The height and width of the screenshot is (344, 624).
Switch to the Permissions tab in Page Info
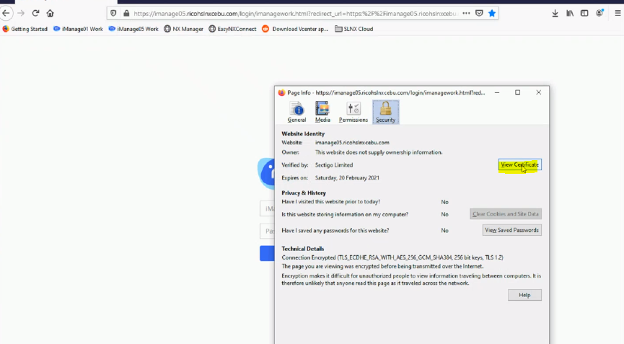tap(353, 112)
